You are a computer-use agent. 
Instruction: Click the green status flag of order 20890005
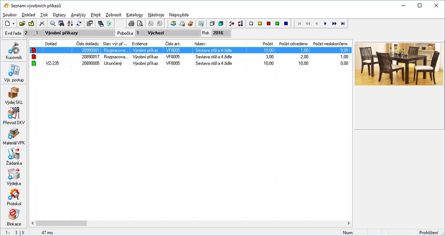point(34,63)
